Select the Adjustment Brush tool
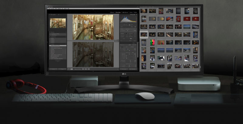The height and width of the screenshot is (124, 243). (134, 25)
